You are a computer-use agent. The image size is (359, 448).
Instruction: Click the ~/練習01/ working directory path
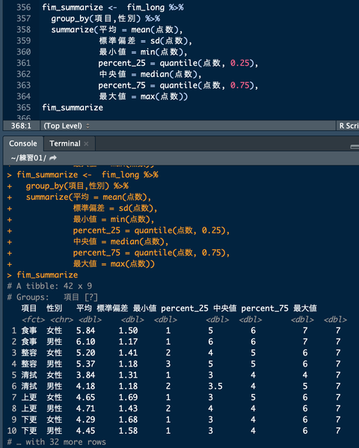[28, 158]
